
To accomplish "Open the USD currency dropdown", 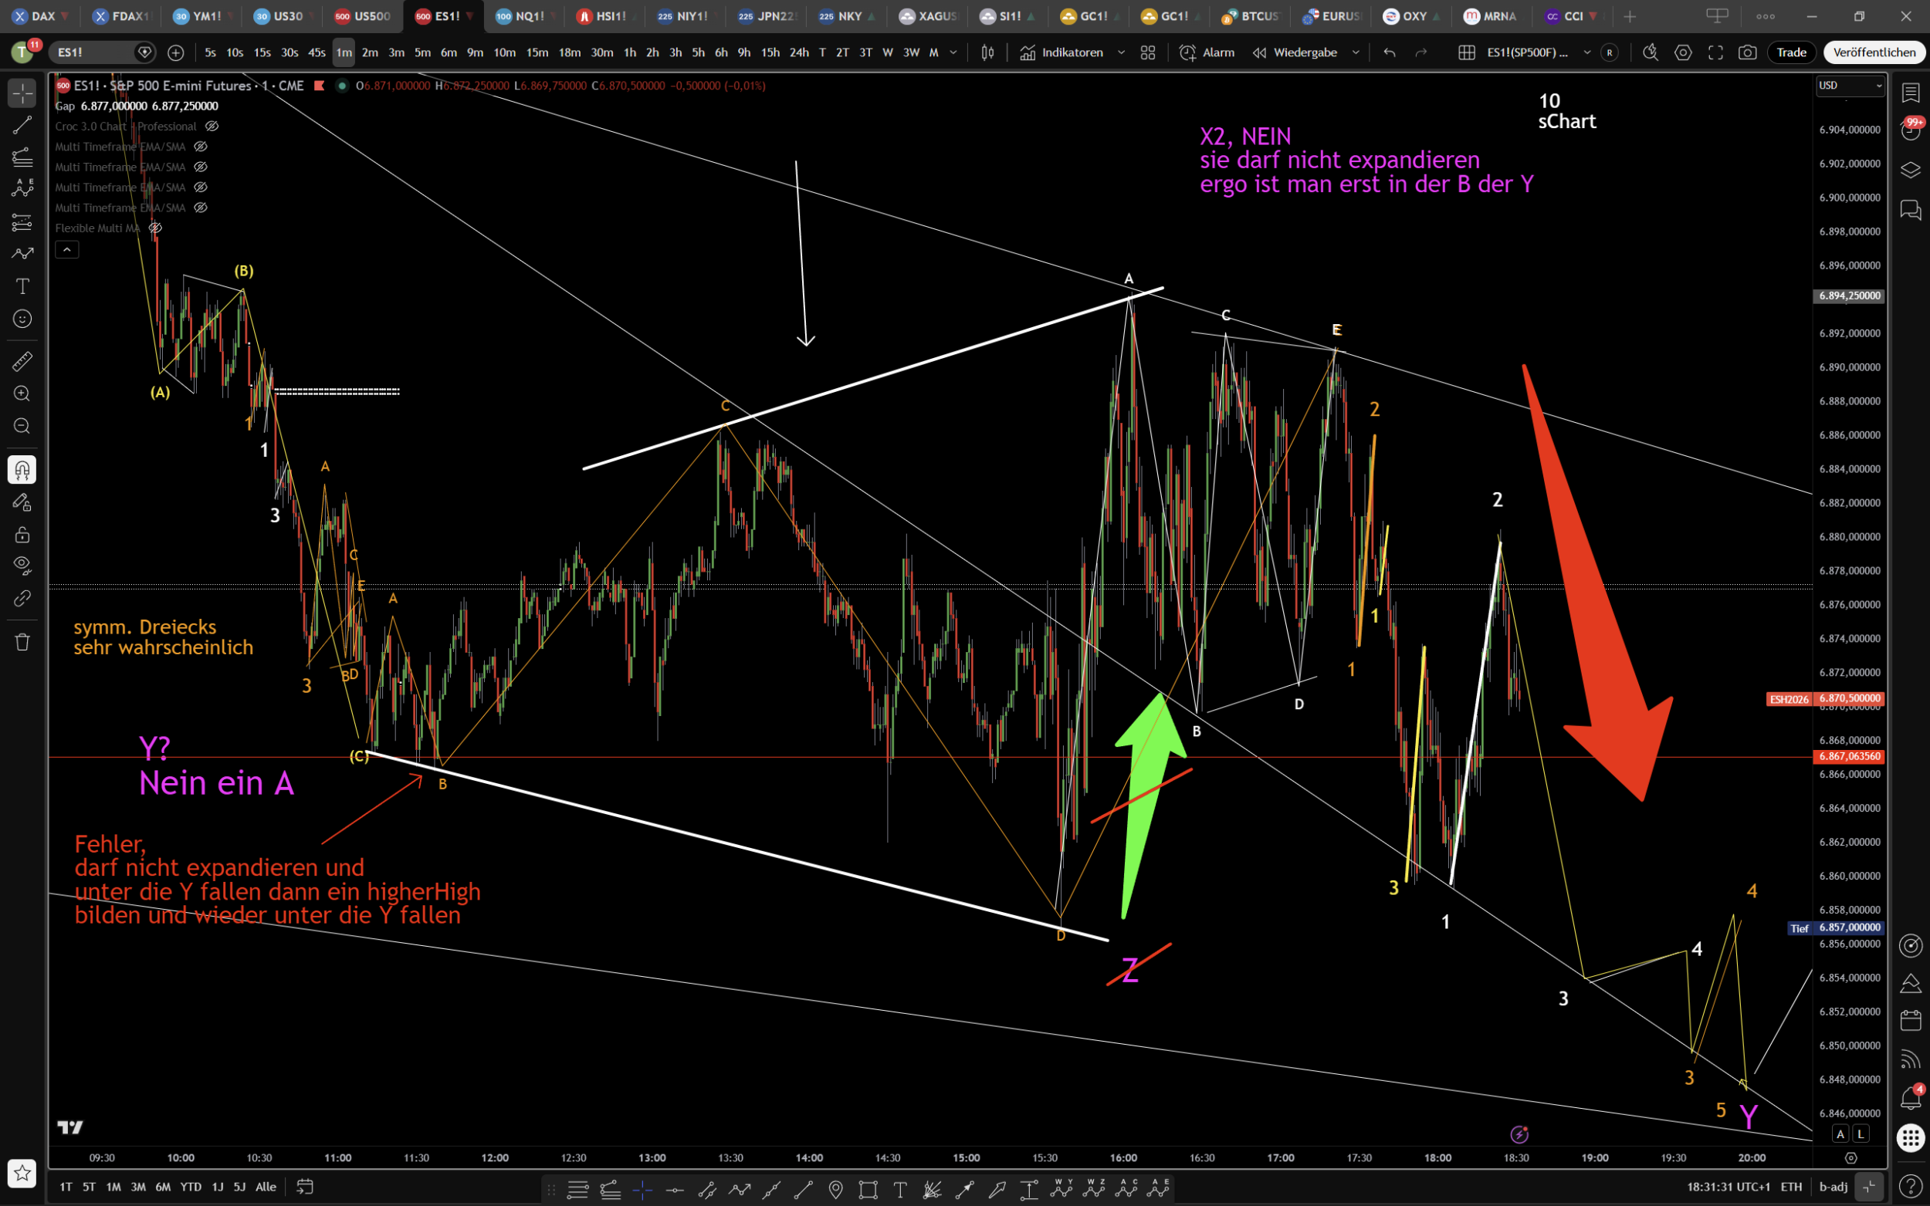I will point(1850,86).
